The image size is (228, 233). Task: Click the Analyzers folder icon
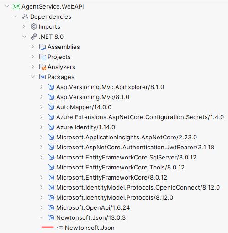point(42,67)
